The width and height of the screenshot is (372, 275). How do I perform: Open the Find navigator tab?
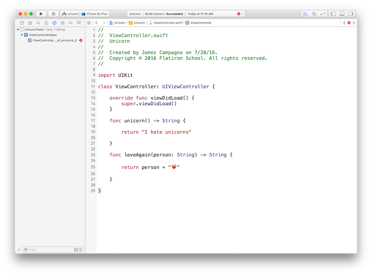(x=38, y=23)
